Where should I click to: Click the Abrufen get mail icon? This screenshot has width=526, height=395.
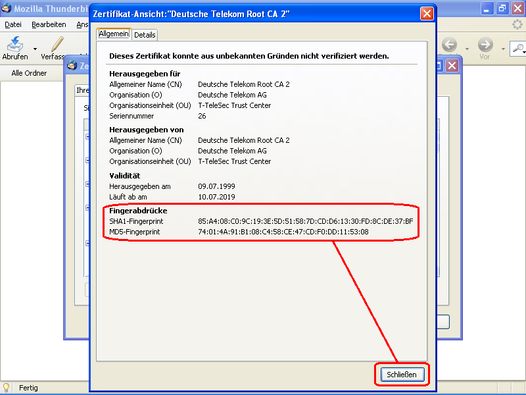coord(14,44)
